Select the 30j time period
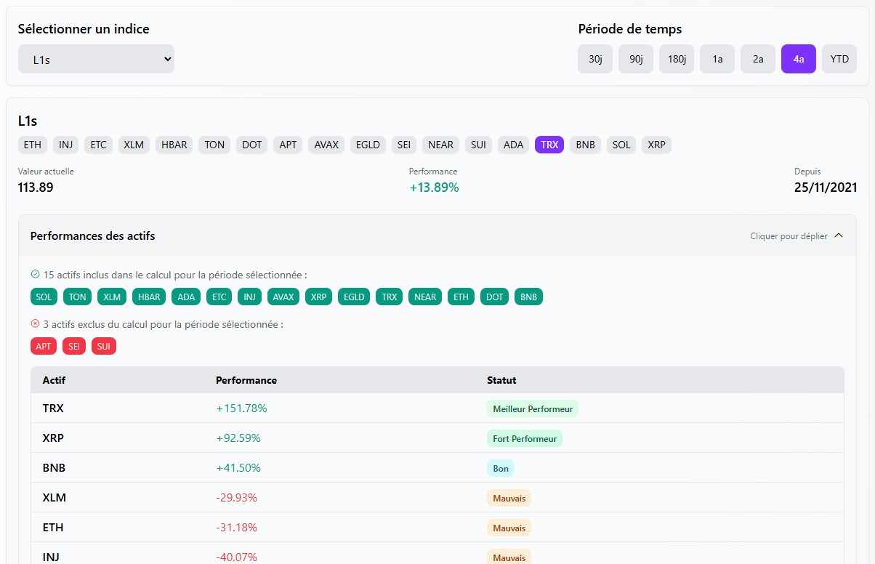The image size is (875, 564). point(595,59)
